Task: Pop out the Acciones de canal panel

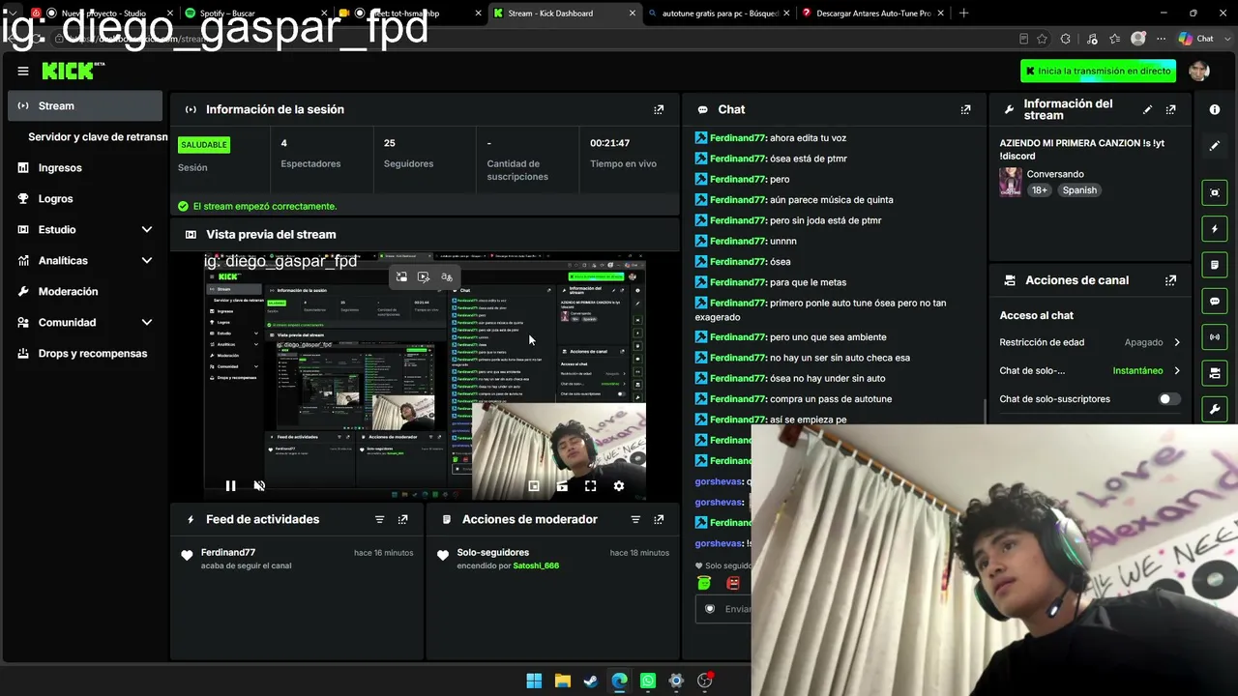Action: (1171, 280)
